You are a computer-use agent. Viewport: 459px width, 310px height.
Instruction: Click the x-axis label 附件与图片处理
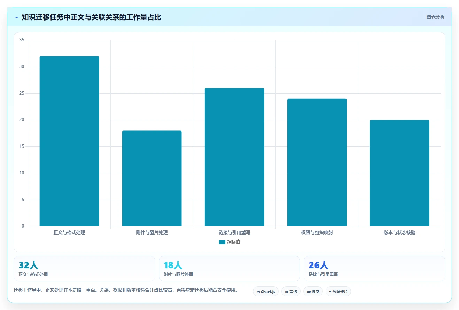coord(152,232)
